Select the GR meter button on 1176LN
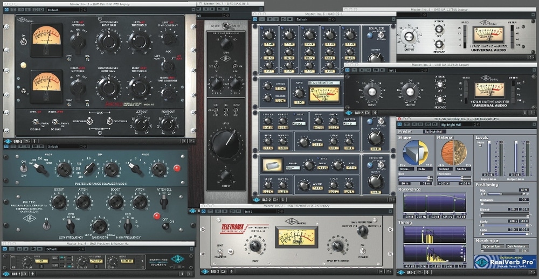539x279 pixels. click(x=514, y=83)
